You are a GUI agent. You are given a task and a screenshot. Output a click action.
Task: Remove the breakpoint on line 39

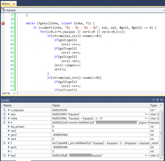click(x=3, y=24)
